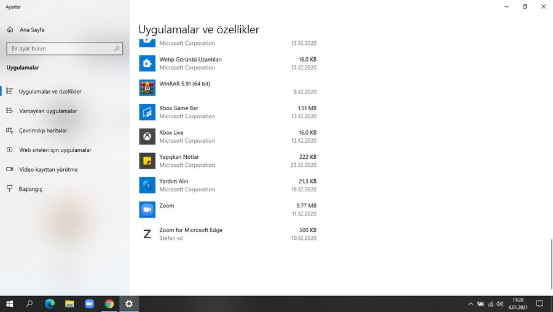The height and width of the screenshot is (312, 553).
Task: Click the 18.12.2020 install date
Action: pyautogui.click(x=304, y=190)
